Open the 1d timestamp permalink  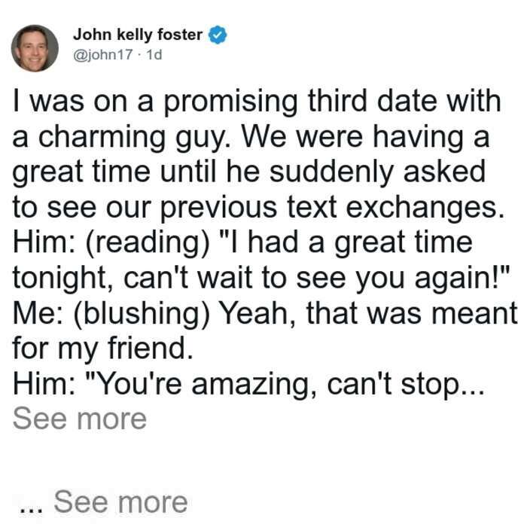point(154,54)
